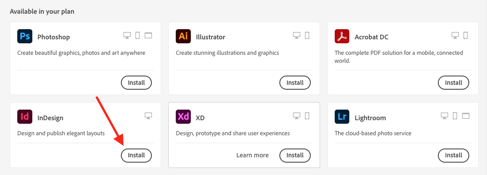The height and width of the screenshot is (175, 487).
Task: Click the XD app icon
Action: pos(183,117)
